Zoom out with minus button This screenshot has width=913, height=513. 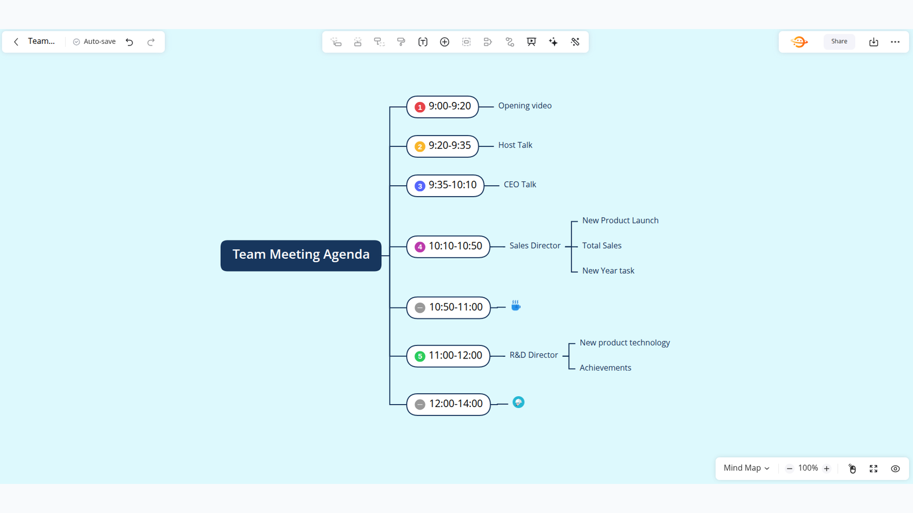(x=789, y=469)
